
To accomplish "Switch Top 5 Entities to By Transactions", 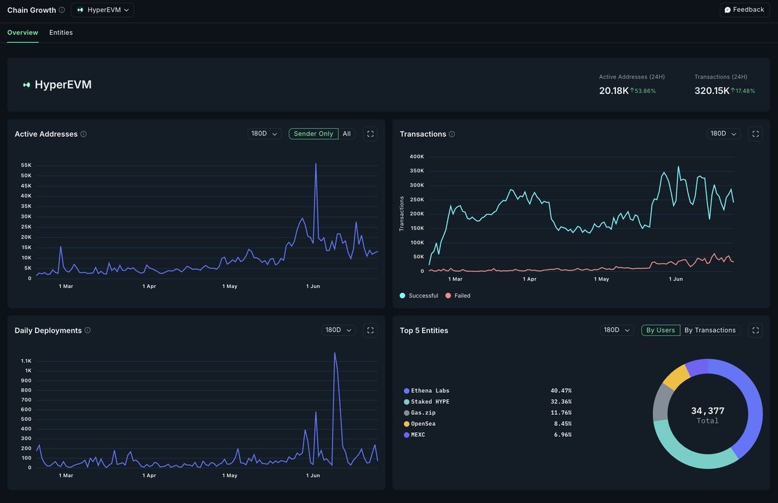I will click(710, 331).
